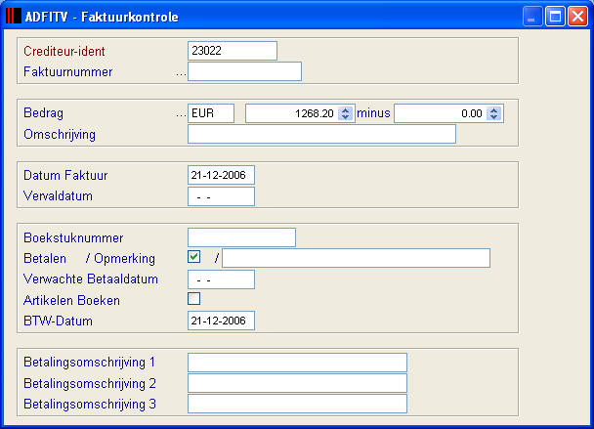Select the Verwachte Betaaldatum field
The width and height of the screenshot is (594, 429).
click(x=221, y=279)
